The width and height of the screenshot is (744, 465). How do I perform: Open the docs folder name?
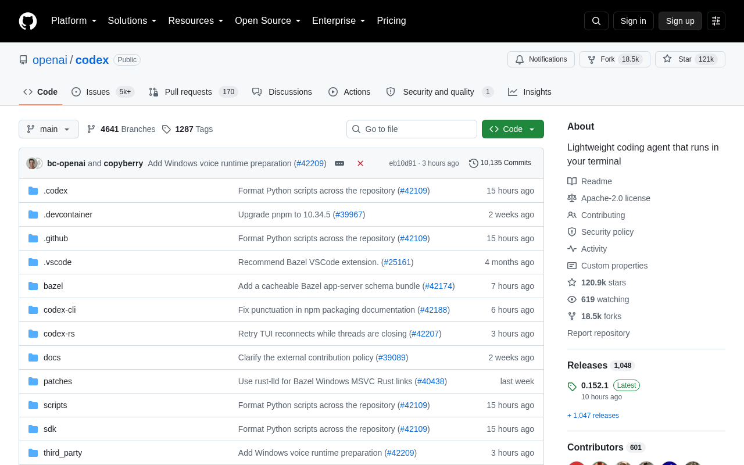click(52, 357)
